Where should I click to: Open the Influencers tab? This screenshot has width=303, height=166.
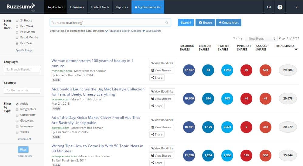pos(77,7)
